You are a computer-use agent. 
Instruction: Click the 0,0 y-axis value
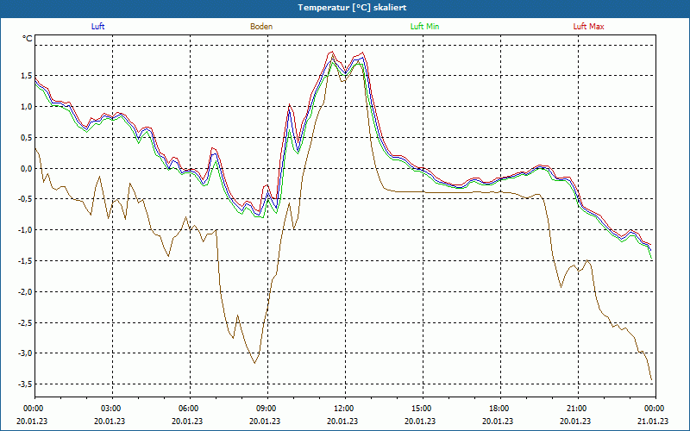27,168
